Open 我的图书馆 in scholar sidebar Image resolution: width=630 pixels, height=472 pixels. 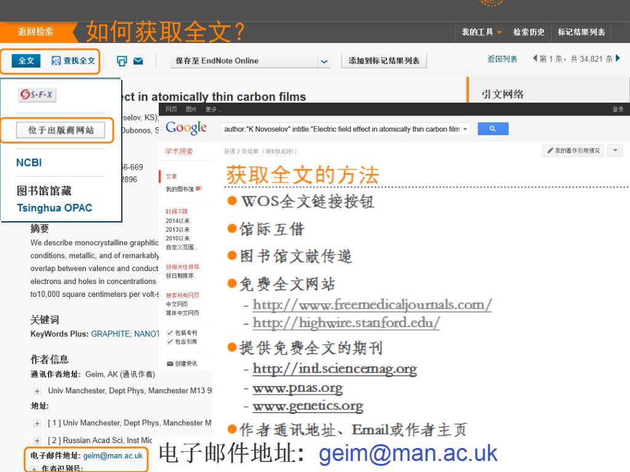click(180, 189)
